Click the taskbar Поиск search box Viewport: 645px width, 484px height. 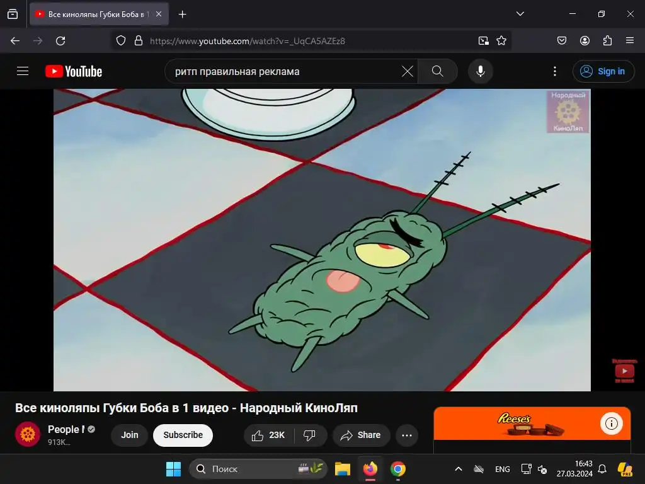[x=258, y=469]
